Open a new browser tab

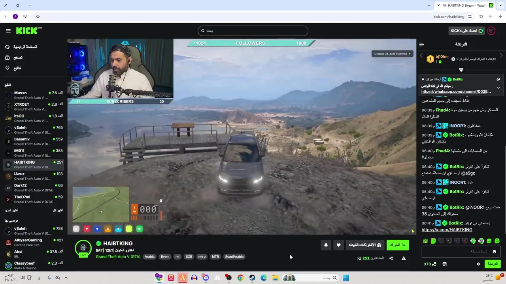pyautogui.click(x=429, y=5)
